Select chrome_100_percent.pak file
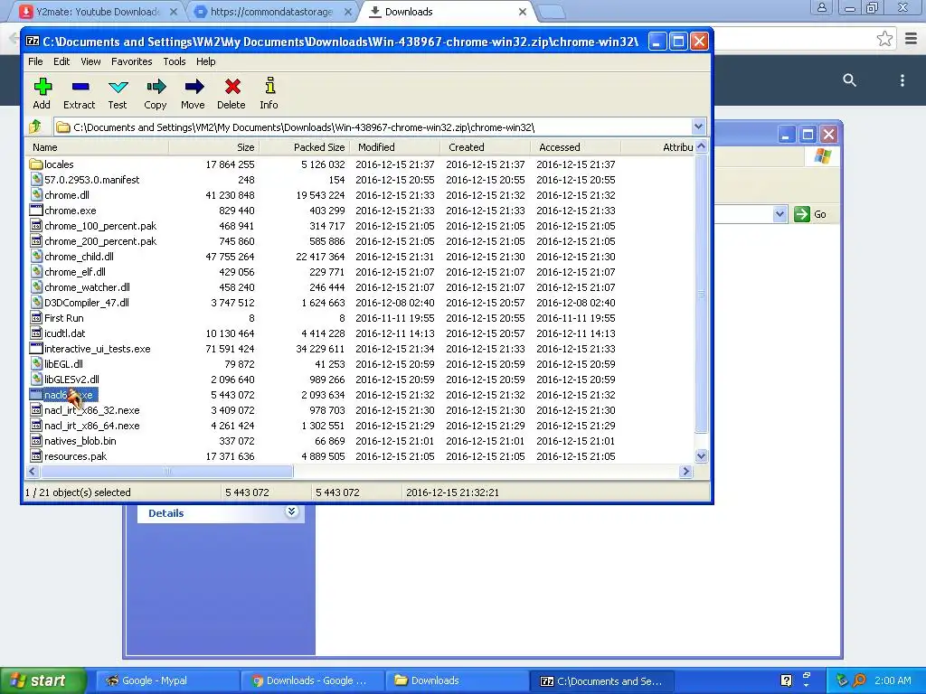Image resolution: width=926 pixels, height=694 pixels. click(x=100, y=225)
